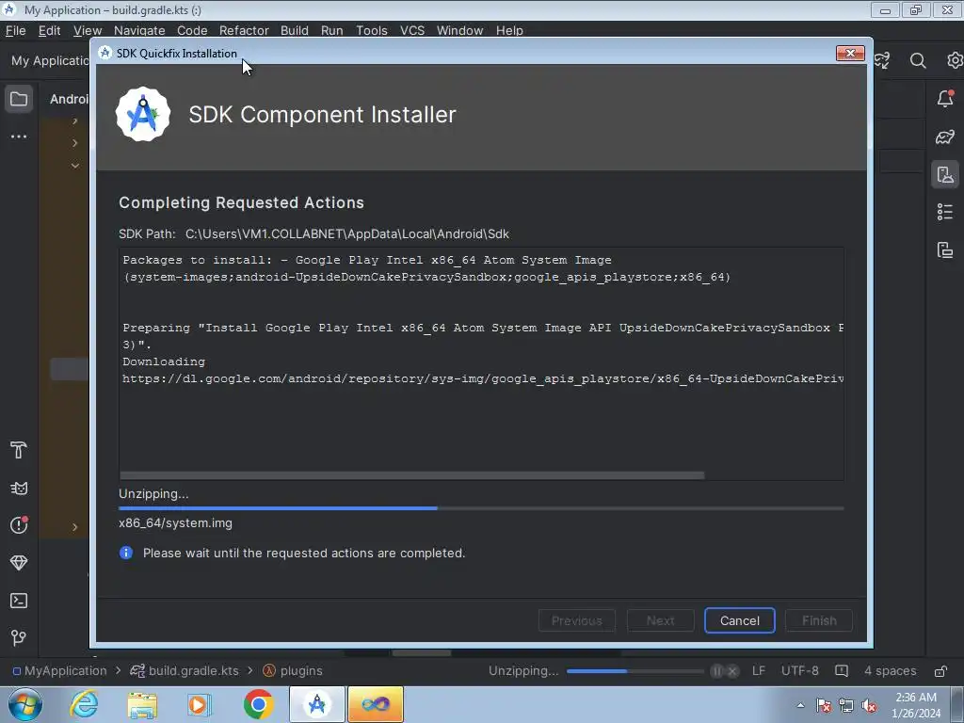Click the installer Unzipping progress bar
The width and height of the screenshot is (964, 723).
pos(481,508)
